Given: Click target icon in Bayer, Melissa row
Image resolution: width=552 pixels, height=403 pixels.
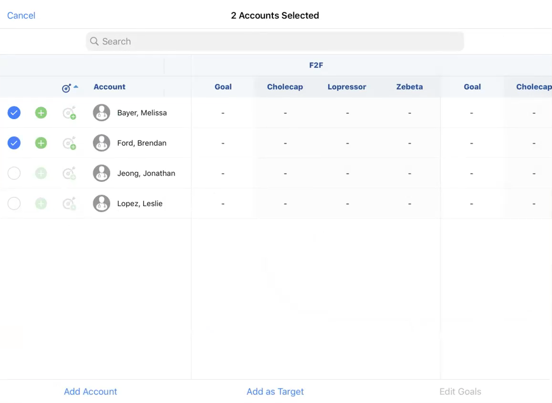Looking at the screenshot, I should (70, 113).
